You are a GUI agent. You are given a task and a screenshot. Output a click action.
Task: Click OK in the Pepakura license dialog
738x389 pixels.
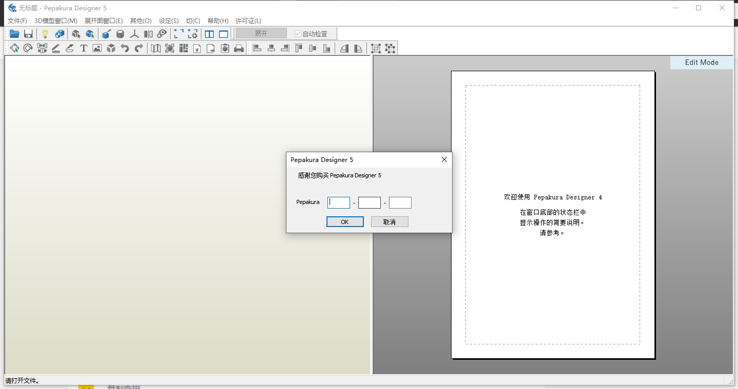point(345,221)
